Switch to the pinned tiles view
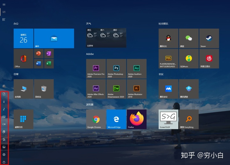Viewport: 230px width, 165px height. pyautogui.click(x=4, y=12)
